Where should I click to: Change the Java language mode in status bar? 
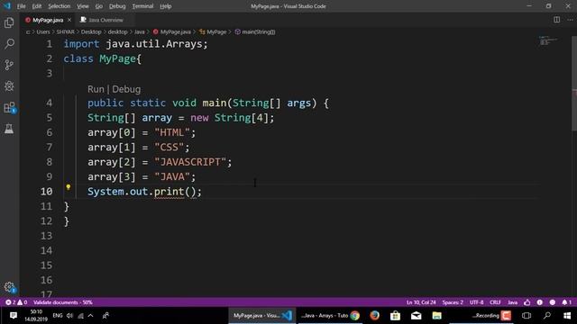tap(512, 302)
